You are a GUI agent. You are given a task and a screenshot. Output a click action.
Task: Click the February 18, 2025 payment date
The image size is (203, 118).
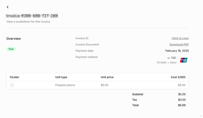177,51
